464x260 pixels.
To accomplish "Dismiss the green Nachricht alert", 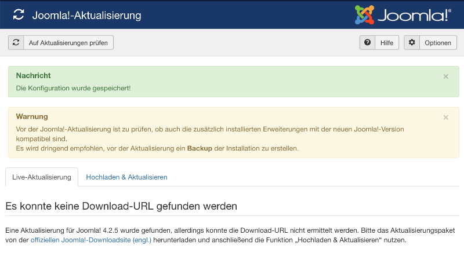I will pyautogui.click(x=445, y=76).
